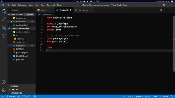Click unsaved dot on Dockerfile tab
The image size is (175, 98).
click(x=71, y=10)
